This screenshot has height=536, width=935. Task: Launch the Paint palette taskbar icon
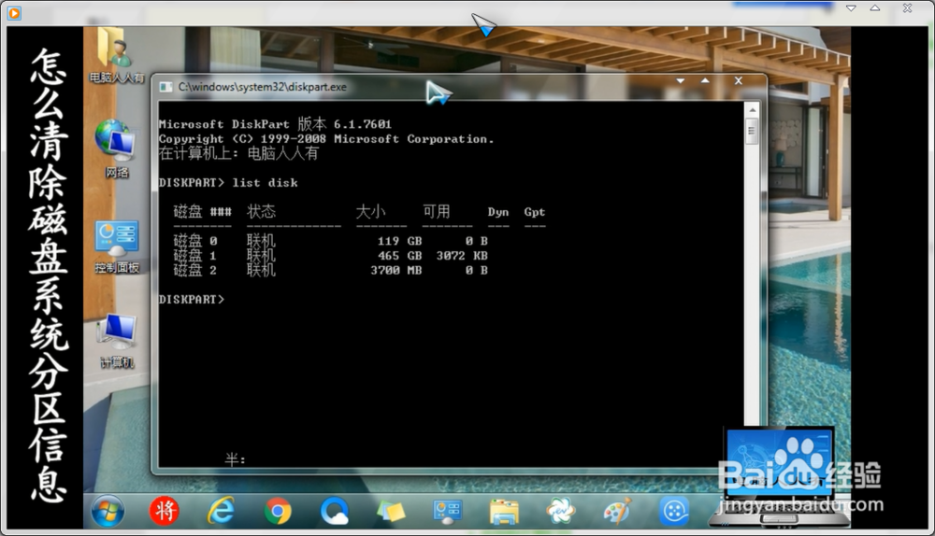click(617, 511)
